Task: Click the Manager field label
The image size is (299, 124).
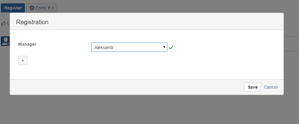Action: [27, 44]
